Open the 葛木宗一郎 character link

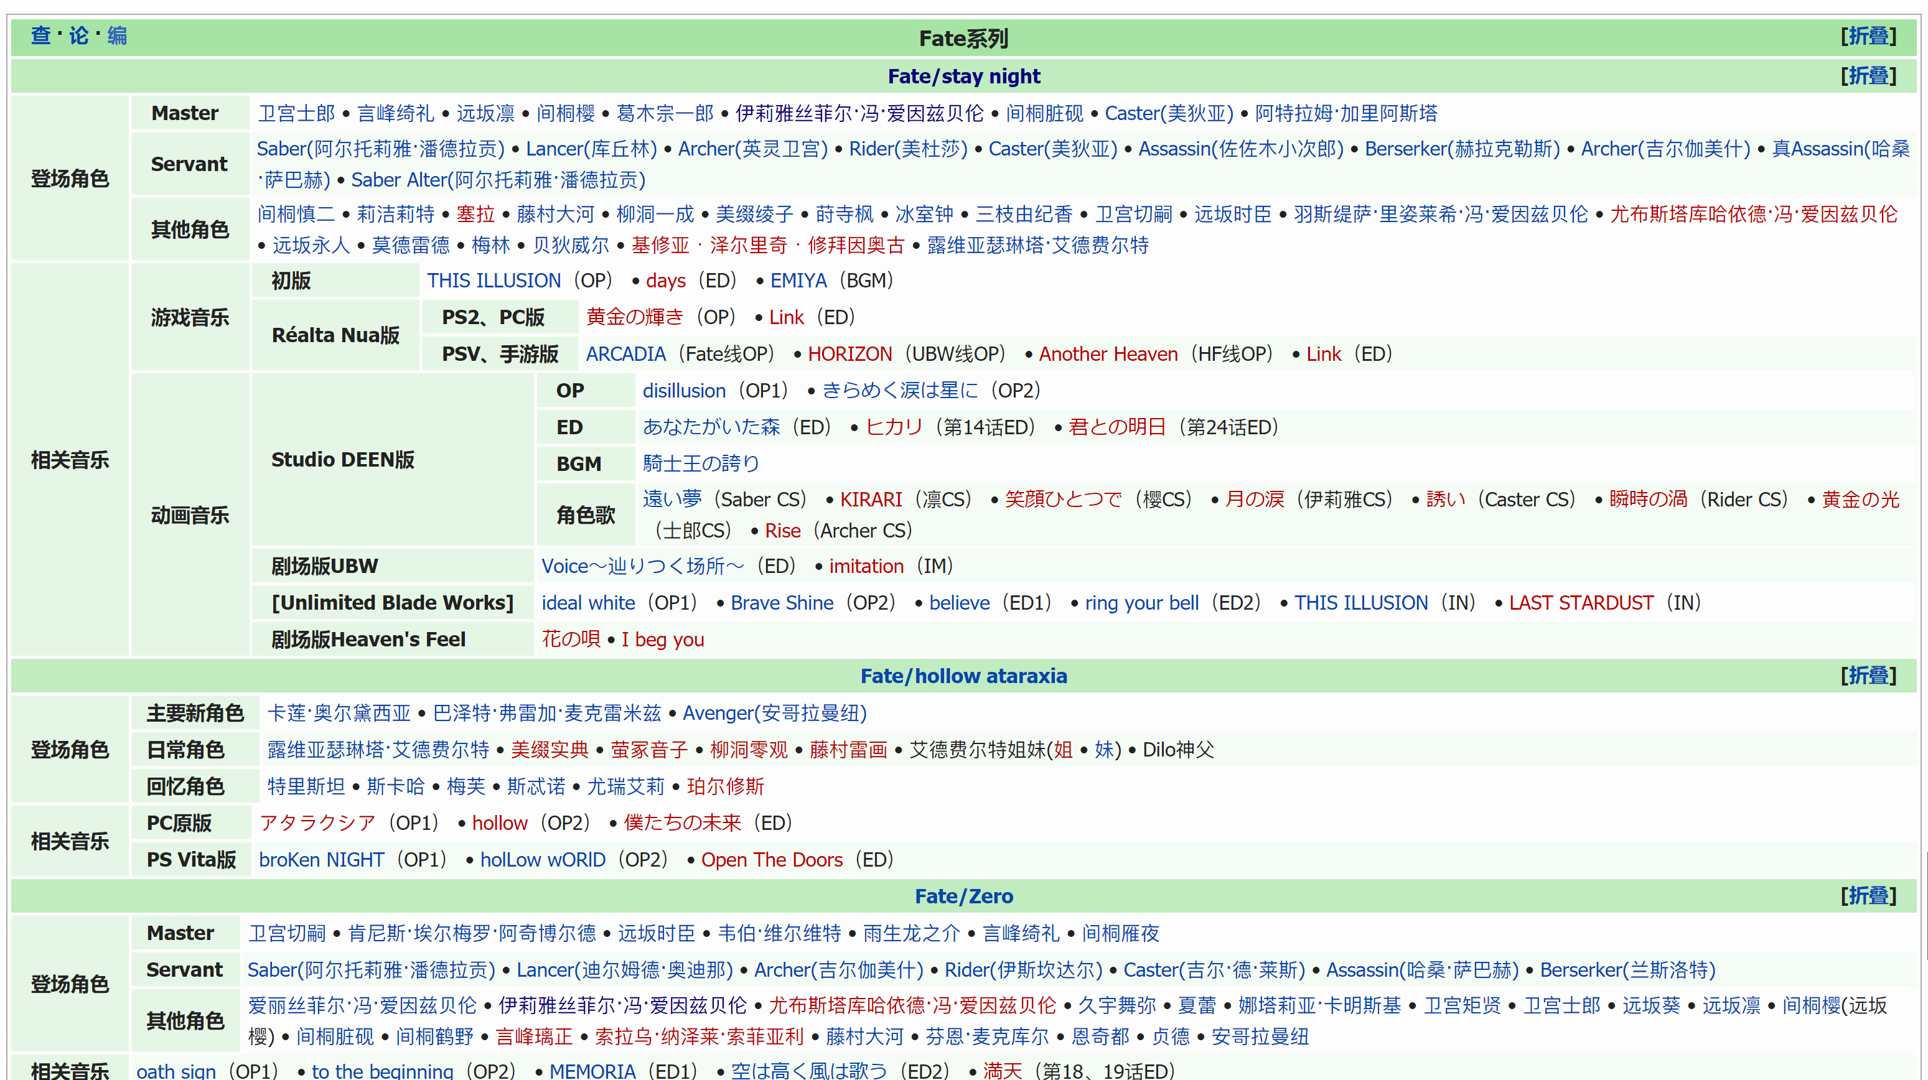665,113
